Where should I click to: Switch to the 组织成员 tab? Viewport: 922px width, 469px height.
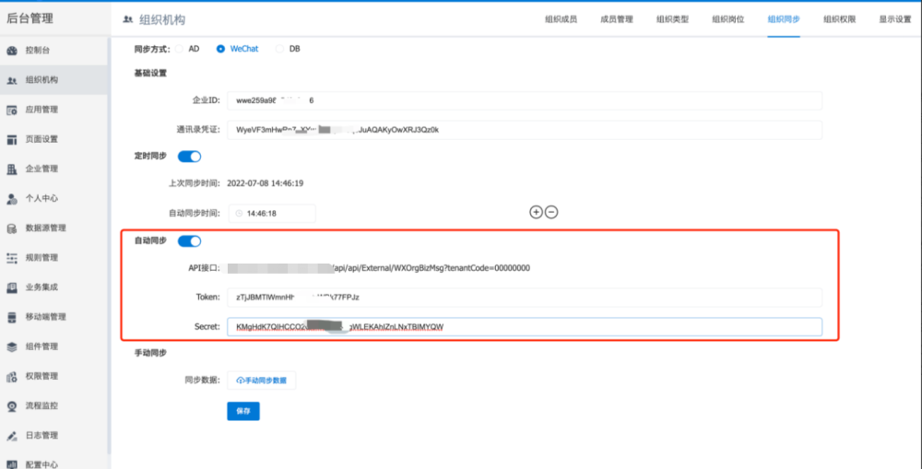pyautogui.click(x=561, y=18)
